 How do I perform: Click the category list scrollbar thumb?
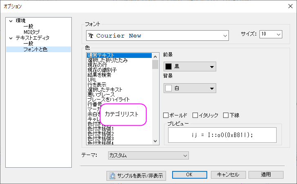pyautogui.click(x=155, y=64)
